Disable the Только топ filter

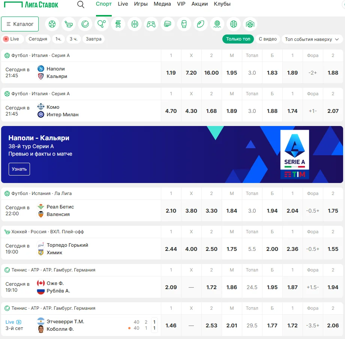click(x=238, y=39)
